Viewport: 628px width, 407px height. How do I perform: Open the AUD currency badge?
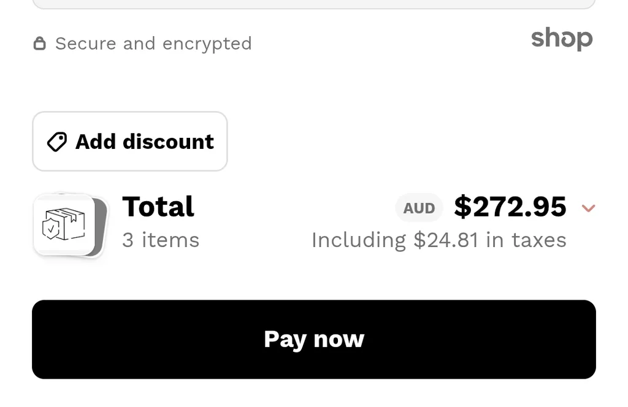pyautogui.click(x=419, y=208)
